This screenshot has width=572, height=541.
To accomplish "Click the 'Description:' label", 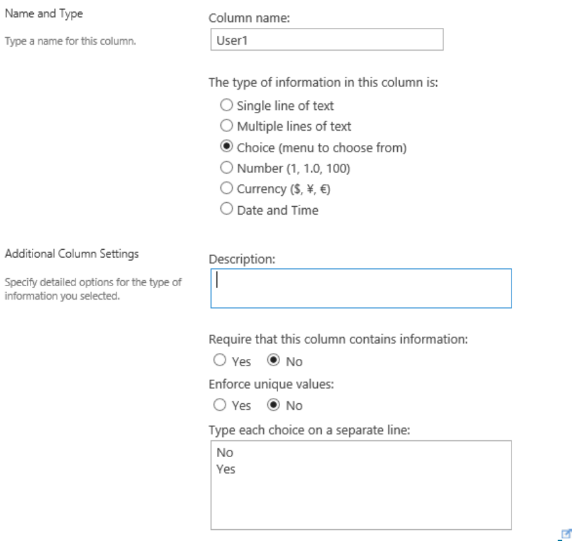I will (240, 259).
